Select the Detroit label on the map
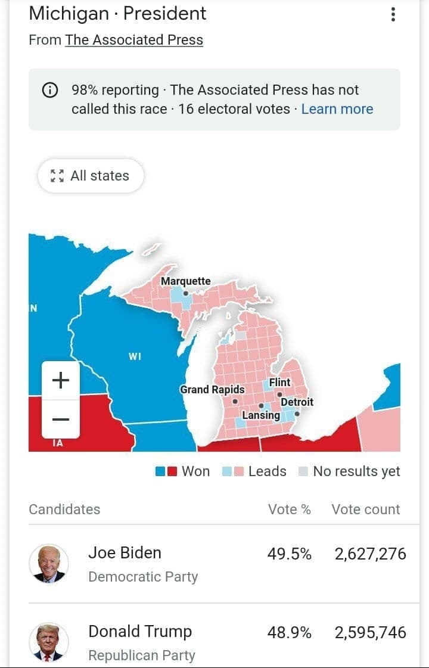Screen dimensions: 429x668 [x=297, y=402]
